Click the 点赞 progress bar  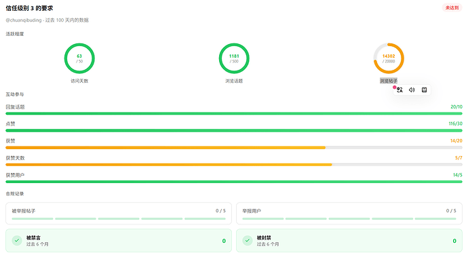pyautogui.click(x=234, y=130)
